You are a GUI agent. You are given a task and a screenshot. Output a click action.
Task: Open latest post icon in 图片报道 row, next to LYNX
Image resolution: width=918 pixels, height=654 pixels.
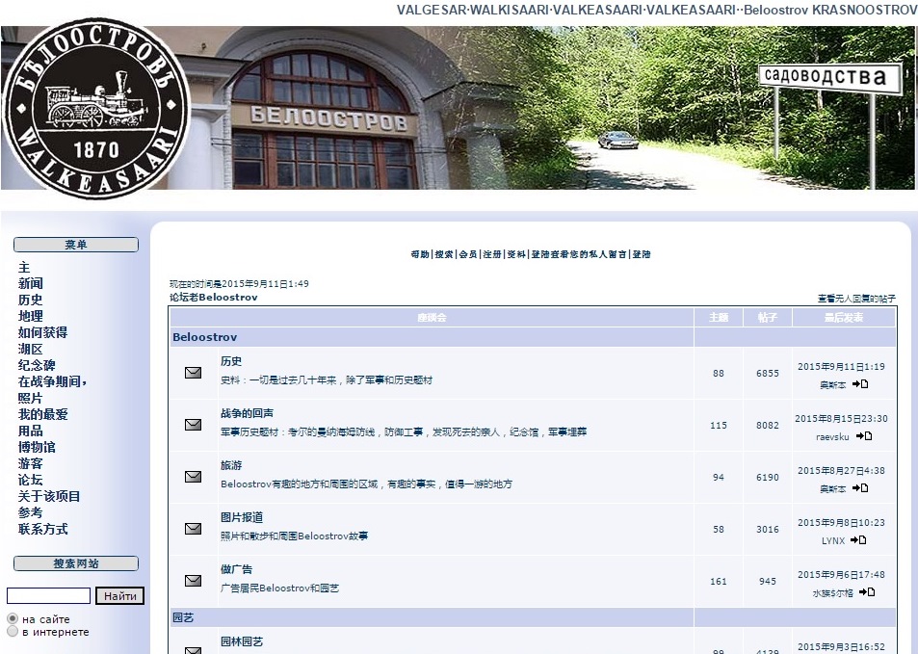pos(858,540)
